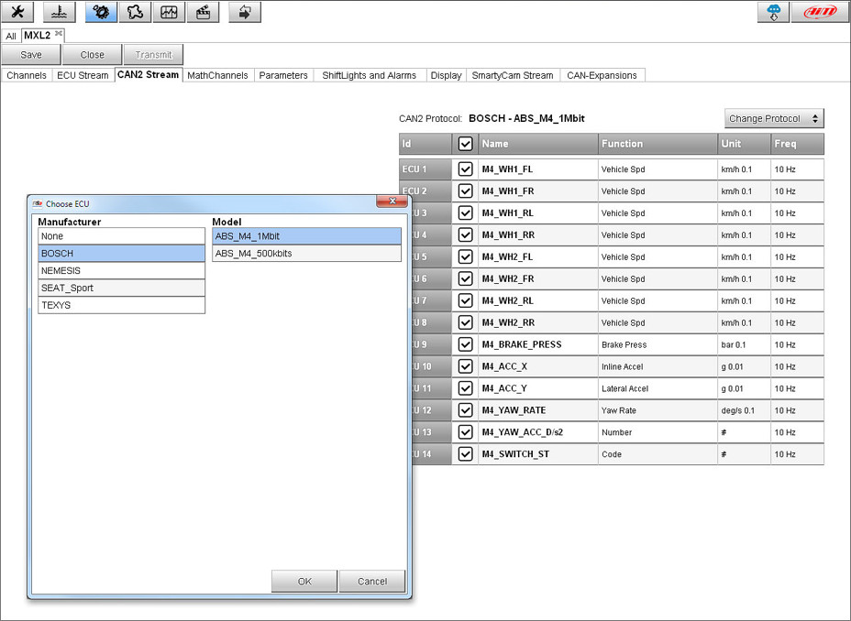Switch to the Channels tab
Viewport: 851px width, 621px height.
tap(27, 75)
